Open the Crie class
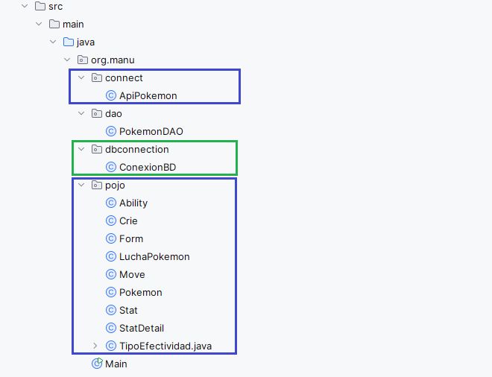The height and width of the screenshot is (377, 492). click(128, 221)
